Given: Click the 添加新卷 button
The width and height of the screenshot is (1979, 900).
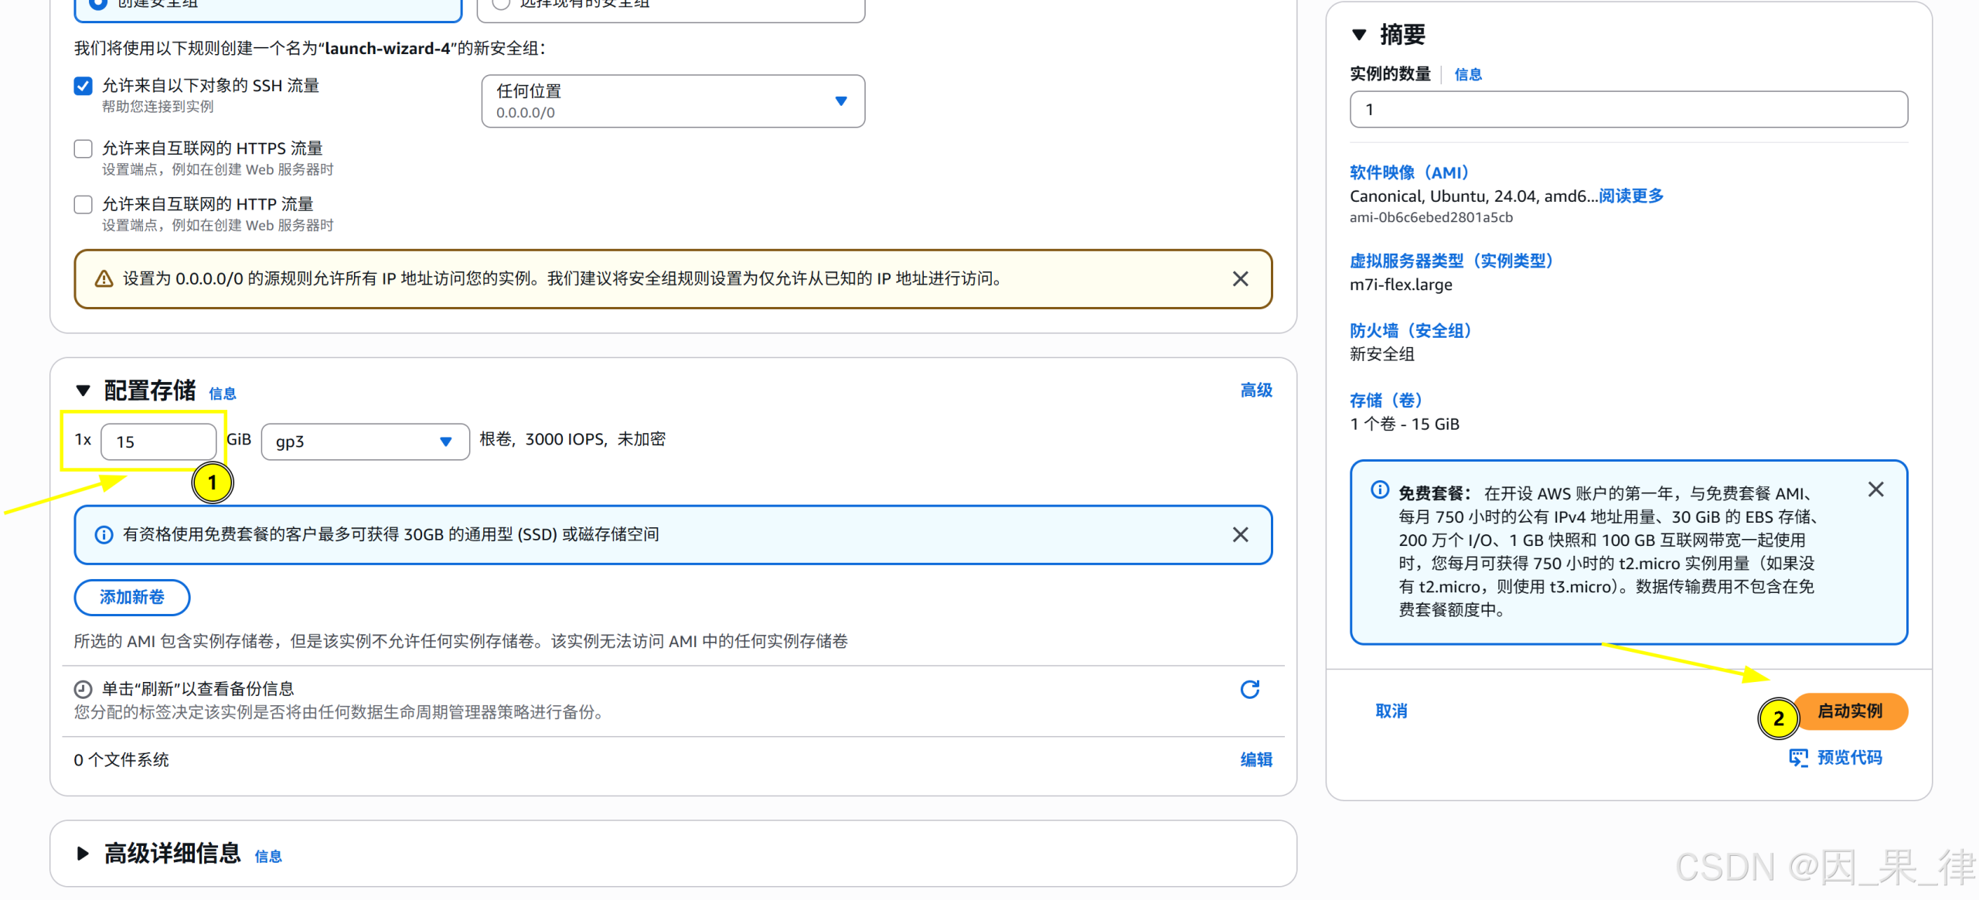Looking at the screenshot, I should (131, 597).
